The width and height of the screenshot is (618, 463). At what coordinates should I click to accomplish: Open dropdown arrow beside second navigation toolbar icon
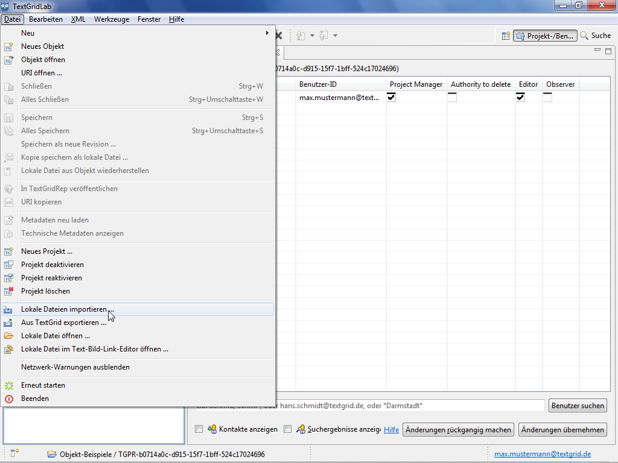335,36
